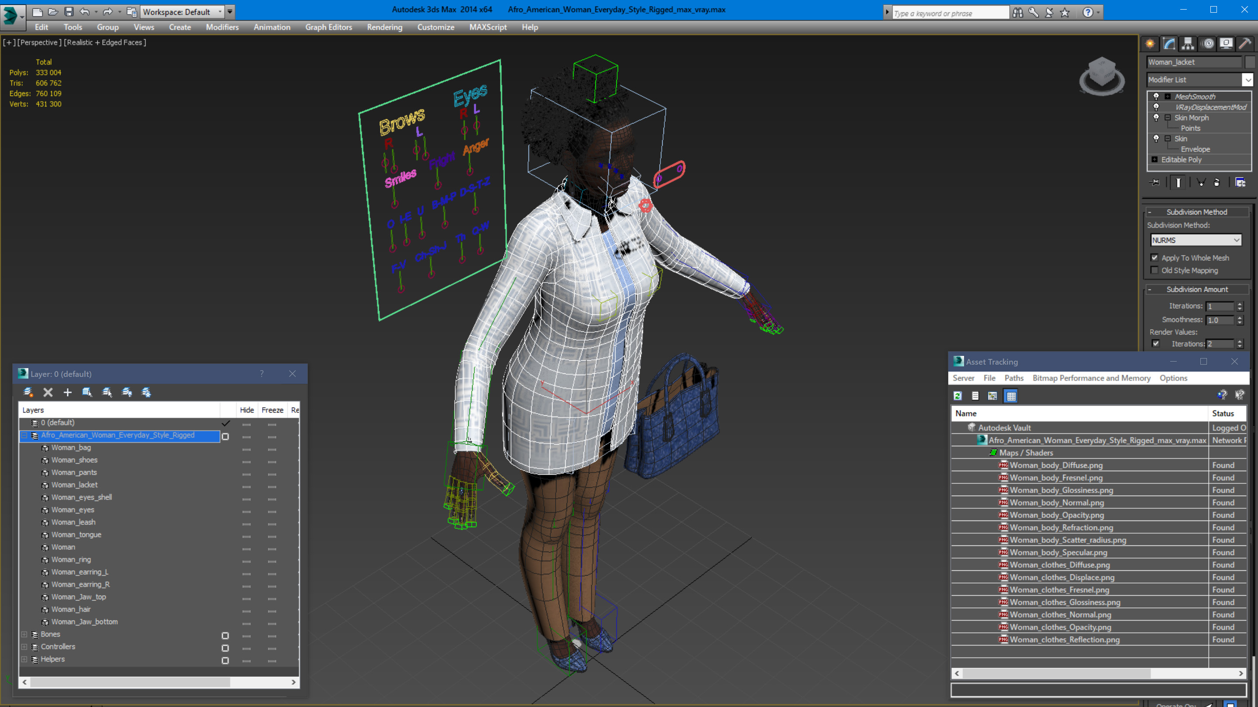Image resolution: width=1258 pixels, height=707 pixels.
Task: Click list view icon in Asset Tracking
Action: [975, 396]
